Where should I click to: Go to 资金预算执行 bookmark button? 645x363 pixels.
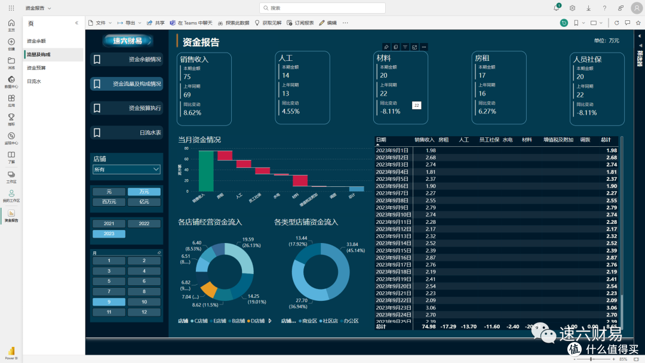[x=126, y=108]
